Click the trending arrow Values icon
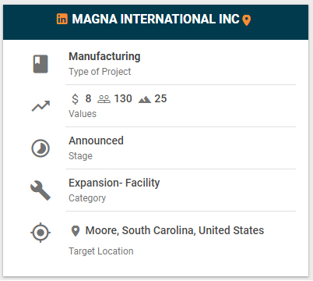This screenshot has width=313, height=281. [40, 106]
